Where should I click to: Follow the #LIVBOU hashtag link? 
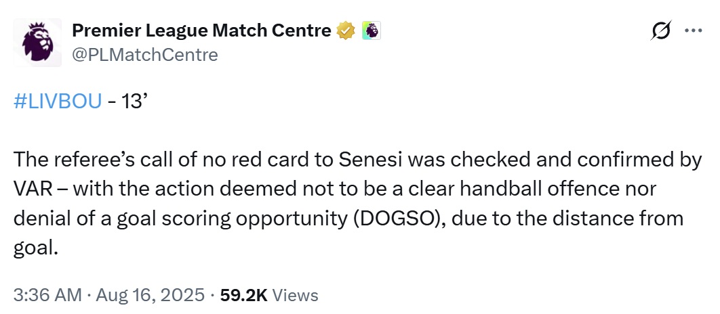58,102
